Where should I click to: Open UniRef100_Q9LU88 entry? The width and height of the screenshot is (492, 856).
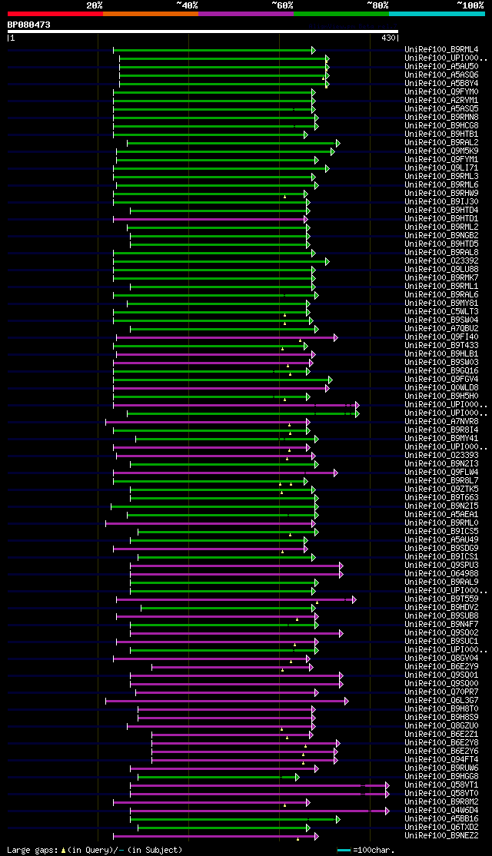click(x=442, y=270)
